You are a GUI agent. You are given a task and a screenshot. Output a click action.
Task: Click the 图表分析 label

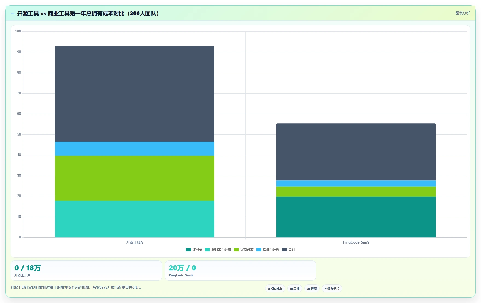[x=462, y=13]
